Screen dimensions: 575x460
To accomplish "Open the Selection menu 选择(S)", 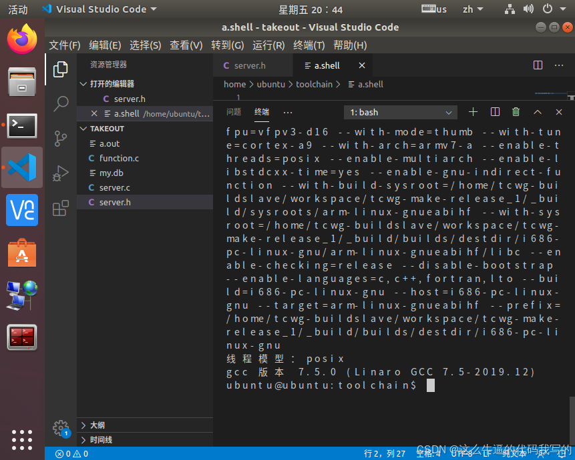I will tap(145, 45).
